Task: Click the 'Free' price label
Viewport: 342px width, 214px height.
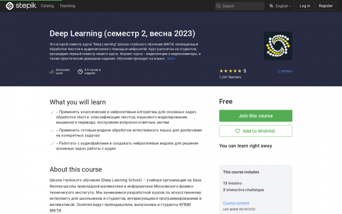Action: (x=226, y=102)
